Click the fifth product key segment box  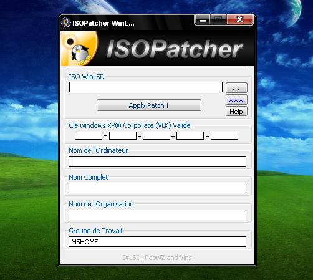224,135
